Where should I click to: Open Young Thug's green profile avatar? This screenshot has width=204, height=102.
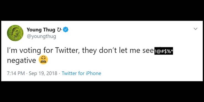(x=15, y=33)
